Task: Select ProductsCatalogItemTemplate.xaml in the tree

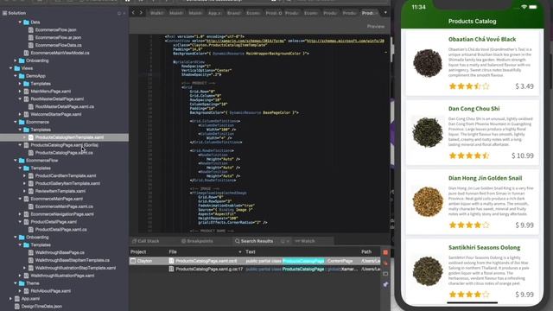Action: [x=69, y=137]
